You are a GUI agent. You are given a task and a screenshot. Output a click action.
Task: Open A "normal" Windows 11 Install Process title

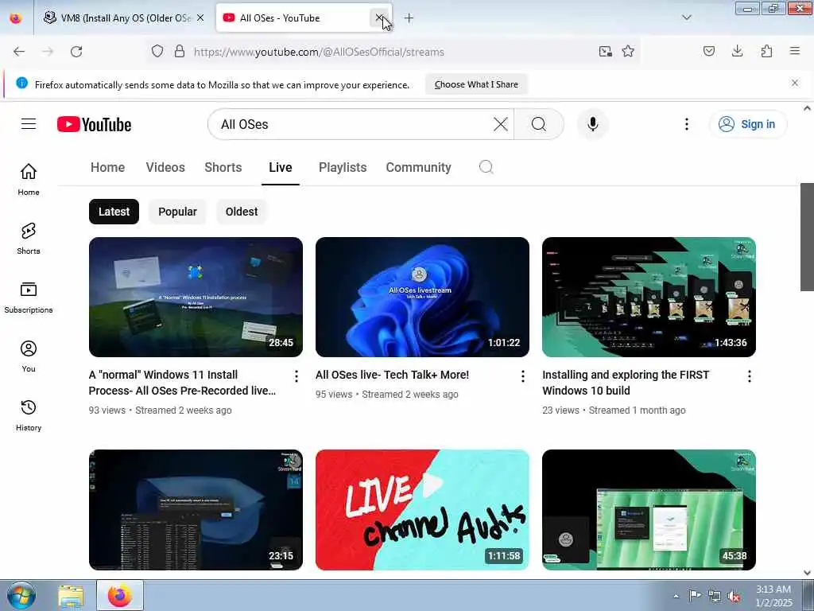[182, 383]
